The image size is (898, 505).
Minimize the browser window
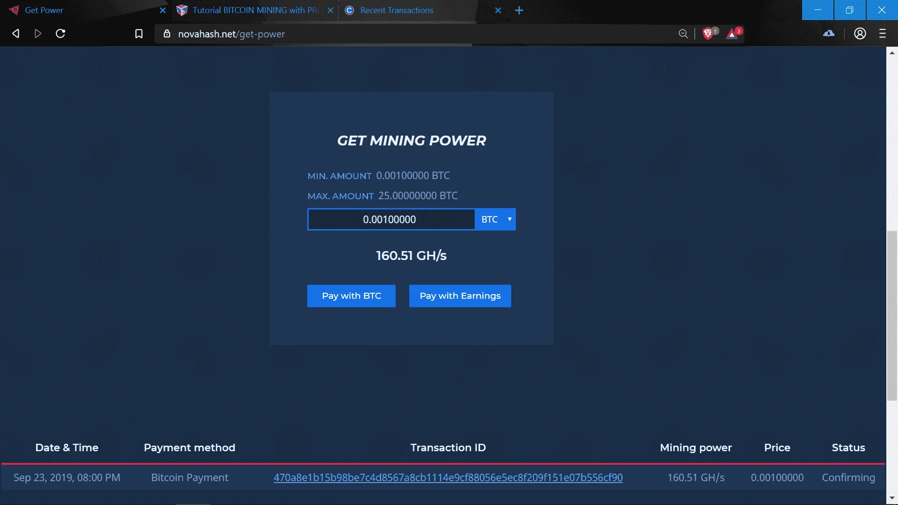[x=818, y=10]
